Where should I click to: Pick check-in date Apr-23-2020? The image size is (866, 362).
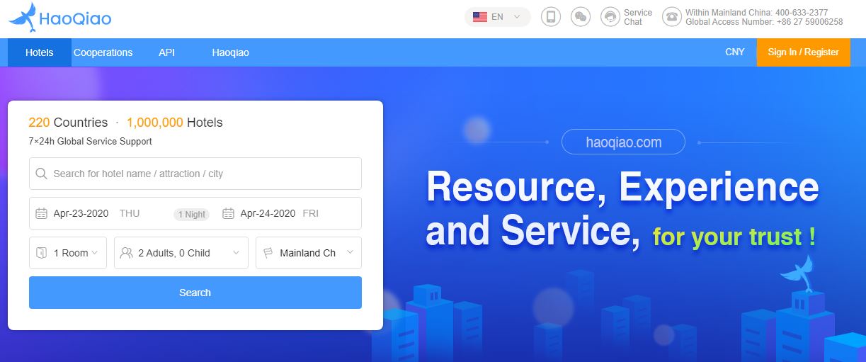coord(81,213)
